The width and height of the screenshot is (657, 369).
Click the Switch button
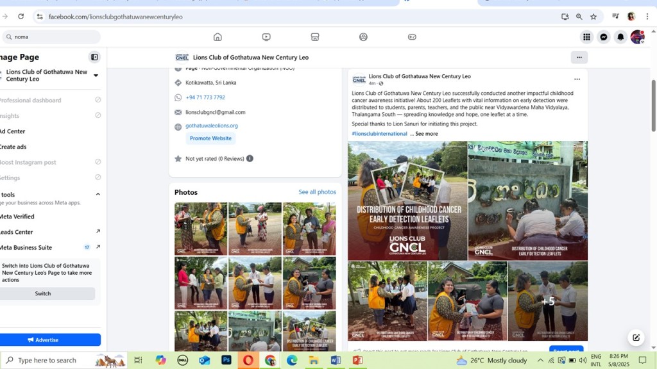43,293
